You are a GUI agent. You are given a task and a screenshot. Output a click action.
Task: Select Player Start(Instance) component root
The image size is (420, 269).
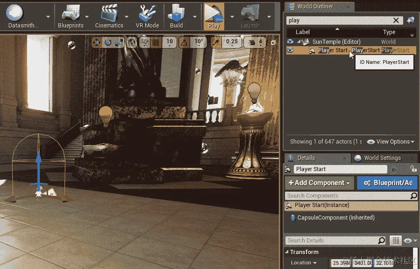(351, 205)
